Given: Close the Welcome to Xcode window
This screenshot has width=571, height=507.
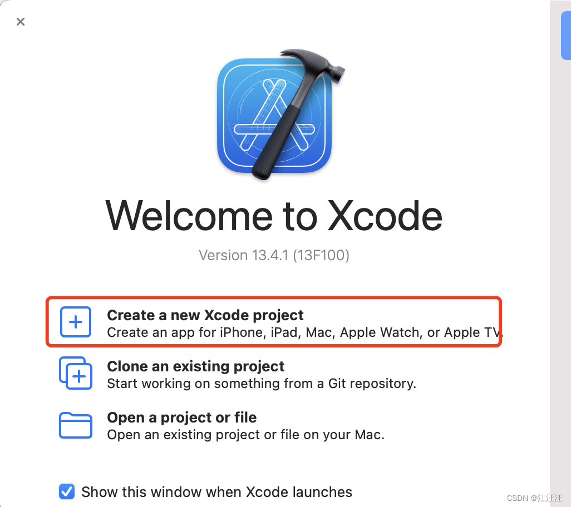Looking at the screenshot, I should [21, 22].
